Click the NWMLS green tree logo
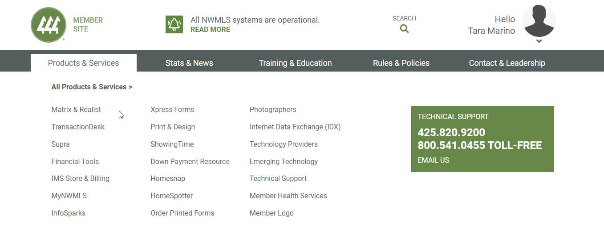Screen dimensions: 604x232 coord(49,25)
